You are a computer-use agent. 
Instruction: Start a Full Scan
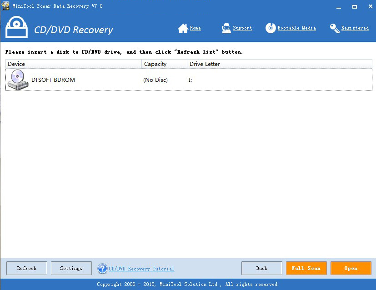(x=306, y=268)
